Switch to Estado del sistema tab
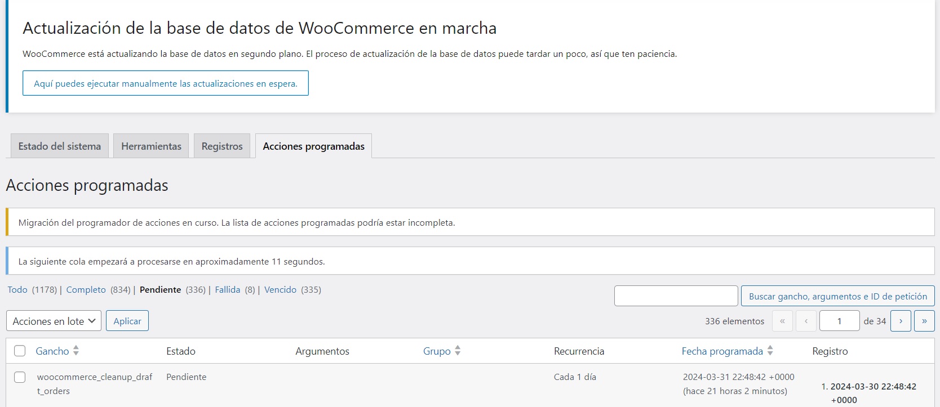The width and height of the screenshot is (940, 407). [x=60, y=146]
